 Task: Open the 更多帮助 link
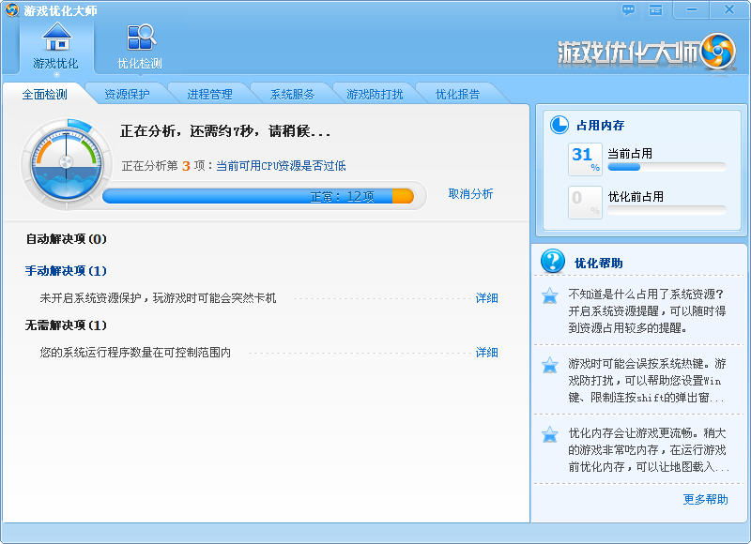point(706,500)
